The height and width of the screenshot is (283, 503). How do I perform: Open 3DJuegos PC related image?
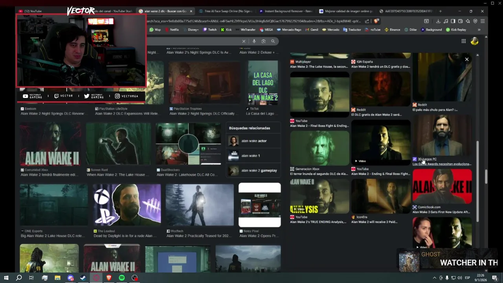pyautogui.click(x=442, y=135)
